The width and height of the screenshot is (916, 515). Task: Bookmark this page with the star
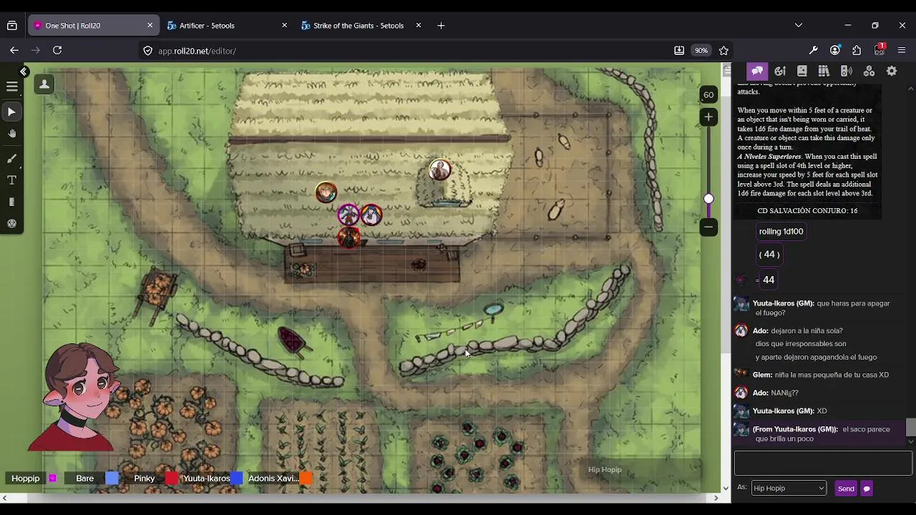coord(723,51)
